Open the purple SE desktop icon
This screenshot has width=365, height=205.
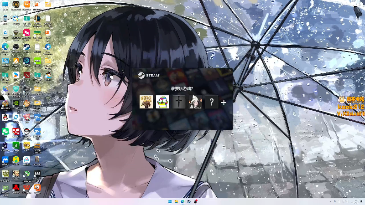[x=5, y=145]
